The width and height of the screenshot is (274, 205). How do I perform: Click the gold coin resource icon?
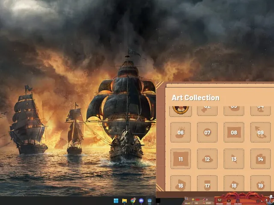click(x=193, y=199)
